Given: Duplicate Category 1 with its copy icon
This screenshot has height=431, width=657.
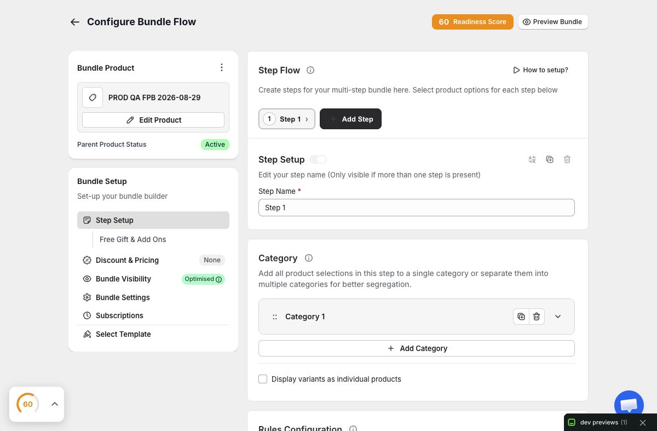Looking at the screenshot, I should click(521, 317).
